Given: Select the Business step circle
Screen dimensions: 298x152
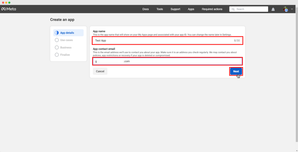Looking at the screenshot, I should click(x=57, y=47).
